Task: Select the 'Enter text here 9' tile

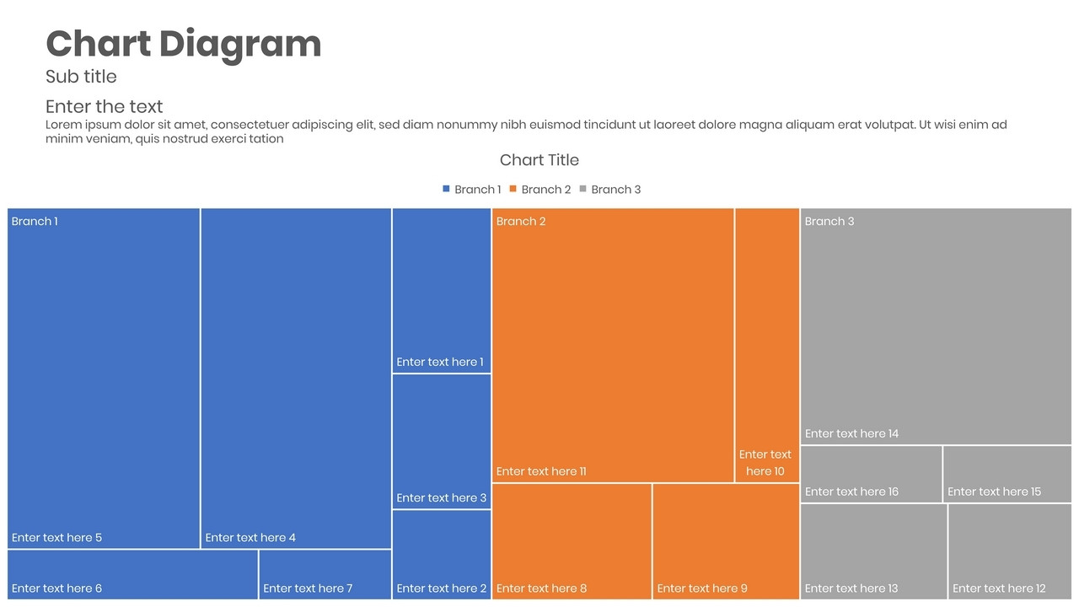Action: (726, 541)
